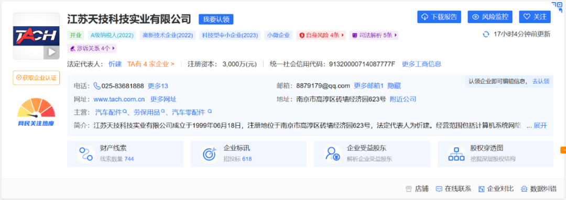Click 我要认领 to claim the company

tap(216, 19)
